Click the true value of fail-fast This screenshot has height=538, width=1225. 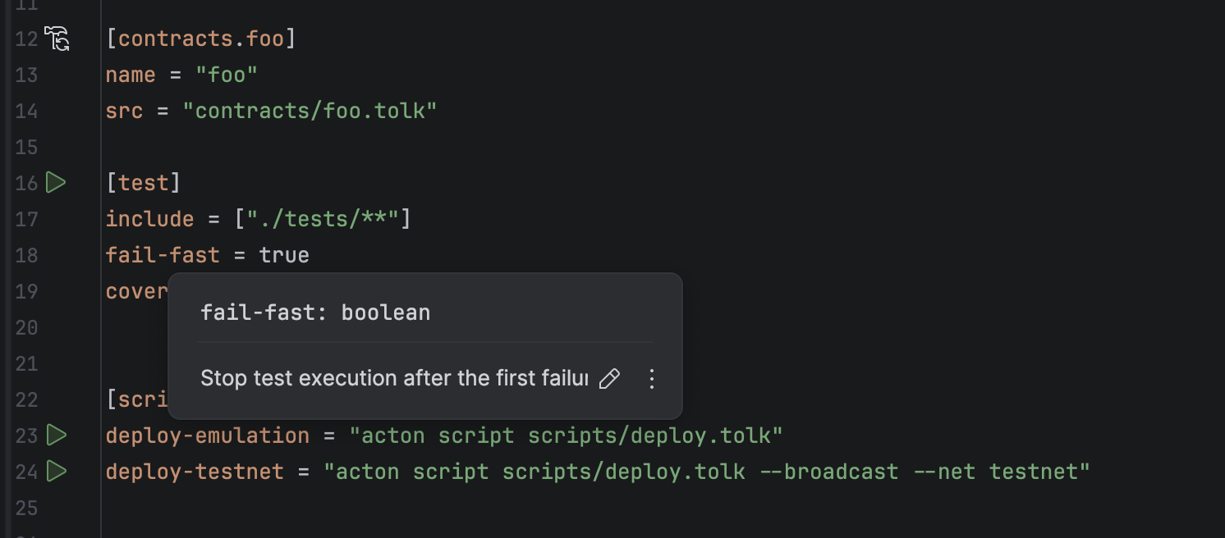[284, 255]
